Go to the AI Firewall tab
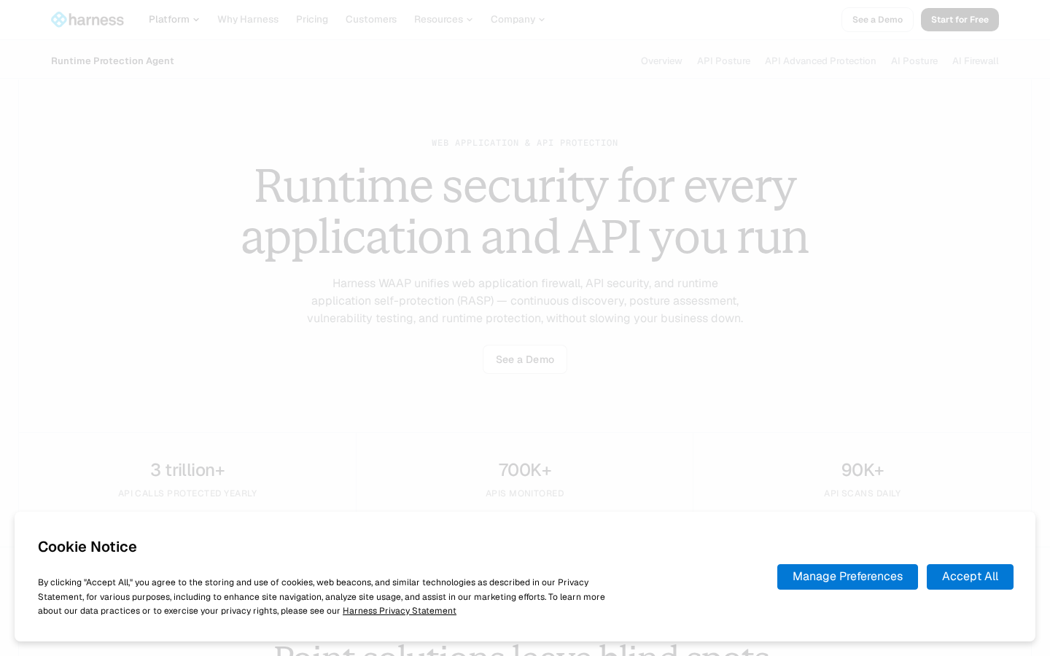Screen dimensions: 1050x656 click(975, 61)
